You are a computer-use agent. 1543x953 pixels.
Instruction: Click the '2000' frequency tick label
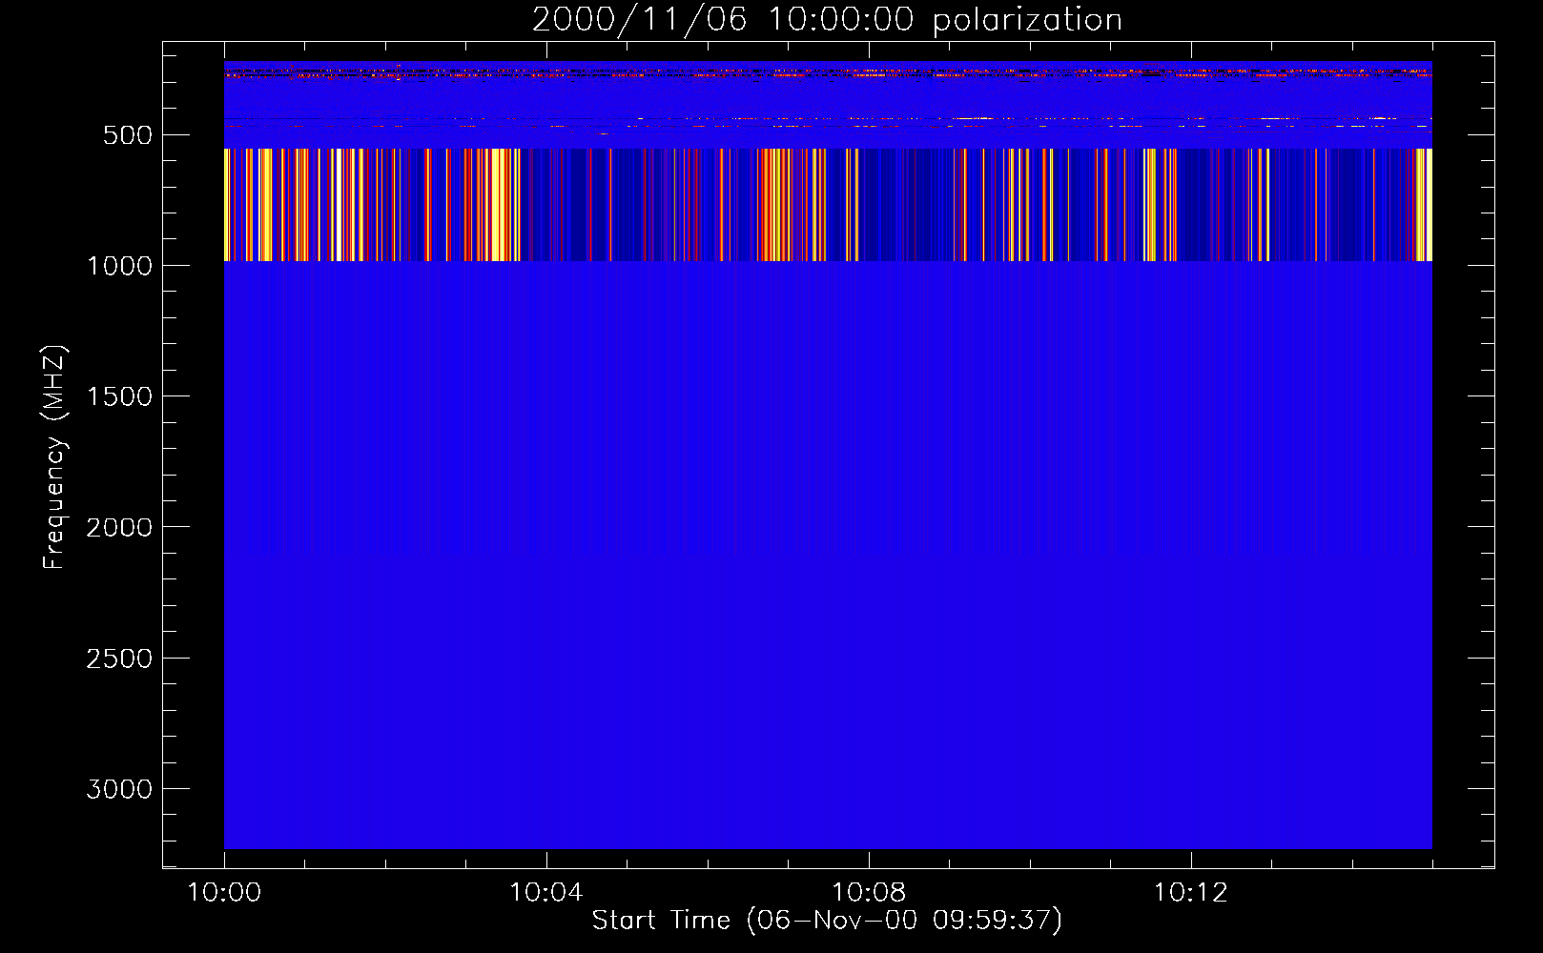(x=120, y=527)
